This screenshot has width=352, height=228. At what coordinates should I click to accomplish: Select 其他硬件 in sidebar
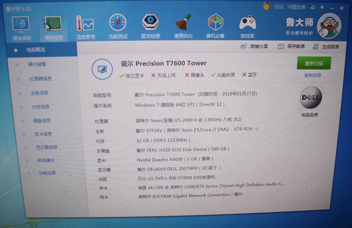[x=46, y=160]
